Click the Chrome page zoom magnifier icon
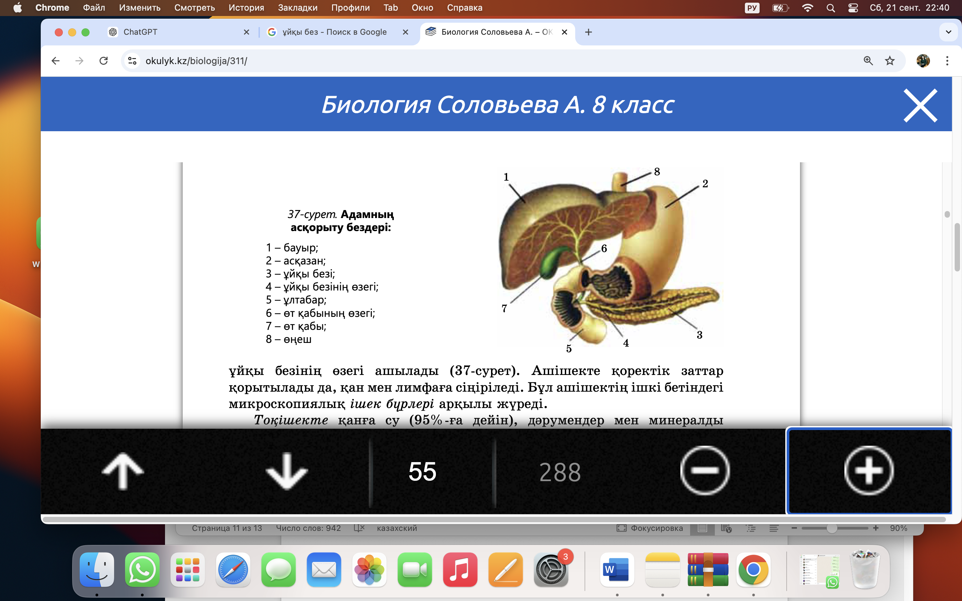Screen dimensions: 962x601 (x=868, y=61)
